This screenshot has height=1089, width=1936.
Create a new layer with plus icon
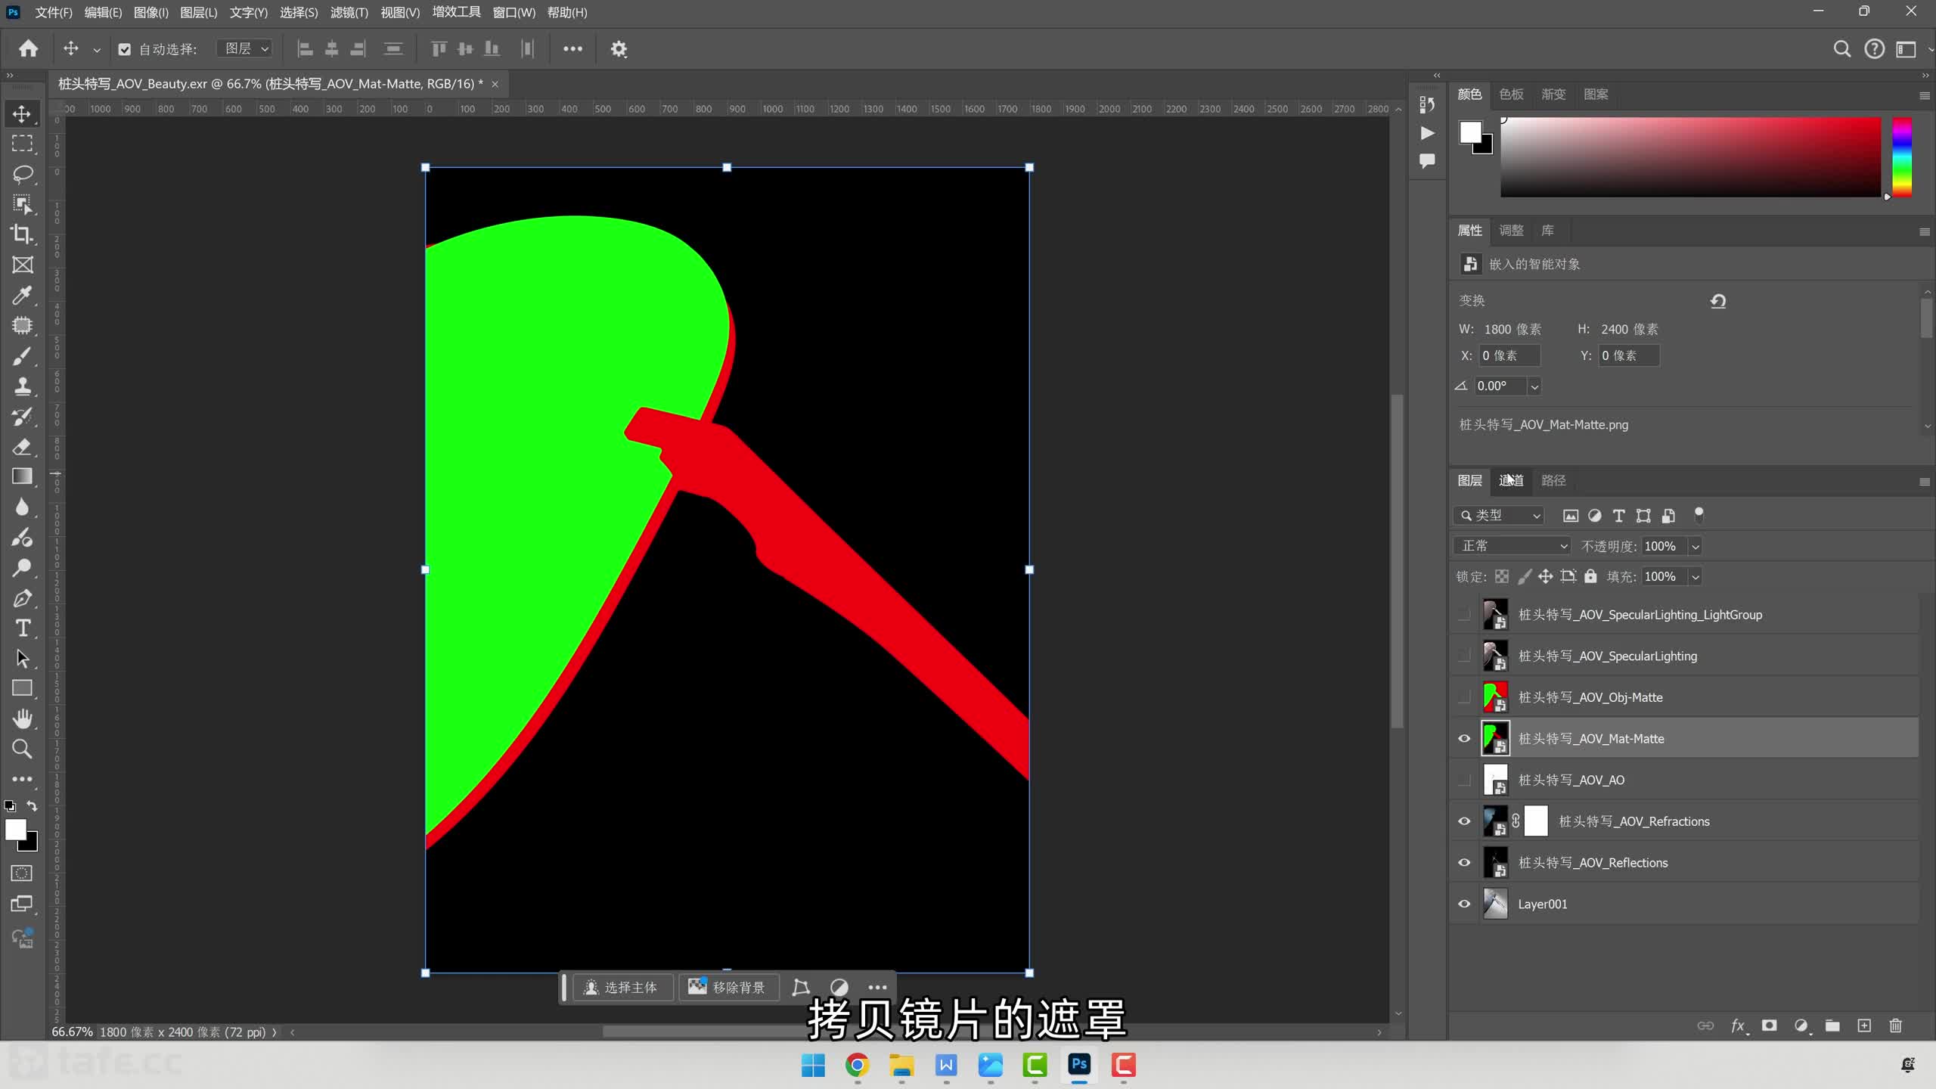pyautogui.click(x=1864, y=1025)
